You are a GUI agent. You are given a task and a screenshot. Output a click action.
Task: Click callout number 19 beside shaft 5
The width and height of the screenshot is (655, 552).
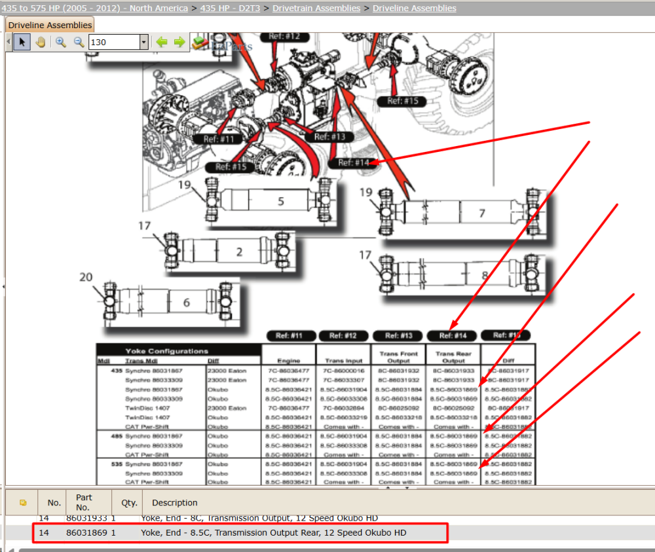[184, 185]
